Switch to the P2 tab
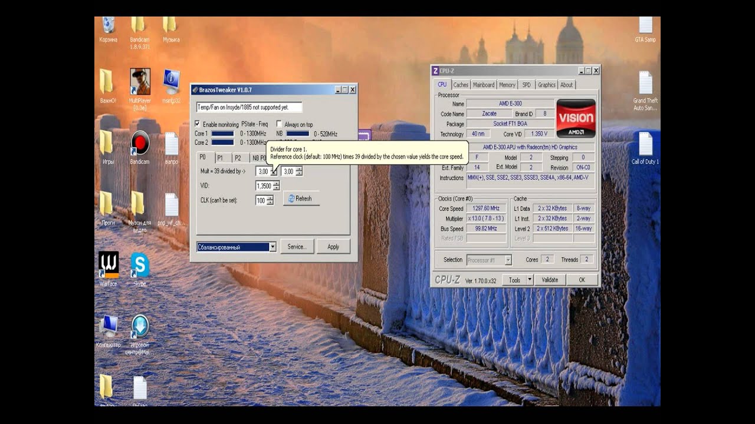This screenshot has height=424, width=755. tap(238, 158)
